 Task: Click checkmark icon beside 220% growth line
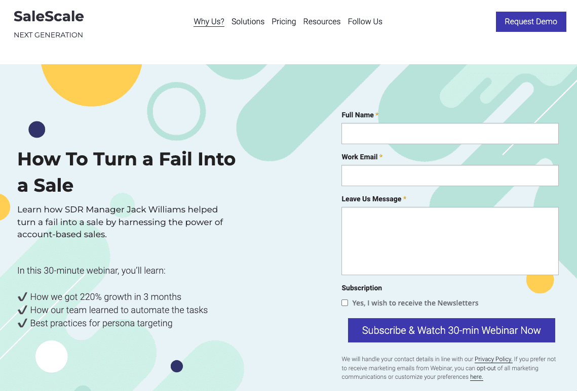22,297
